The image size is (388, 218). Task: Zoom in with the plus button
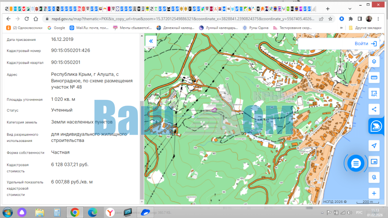(x=374, y=193)
